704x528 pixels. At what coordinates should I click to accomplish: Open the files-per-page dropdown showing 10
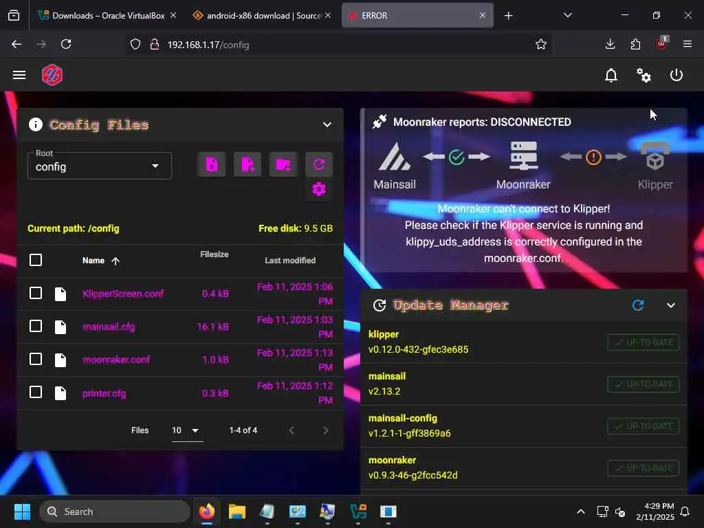click(x=187, y=430)
